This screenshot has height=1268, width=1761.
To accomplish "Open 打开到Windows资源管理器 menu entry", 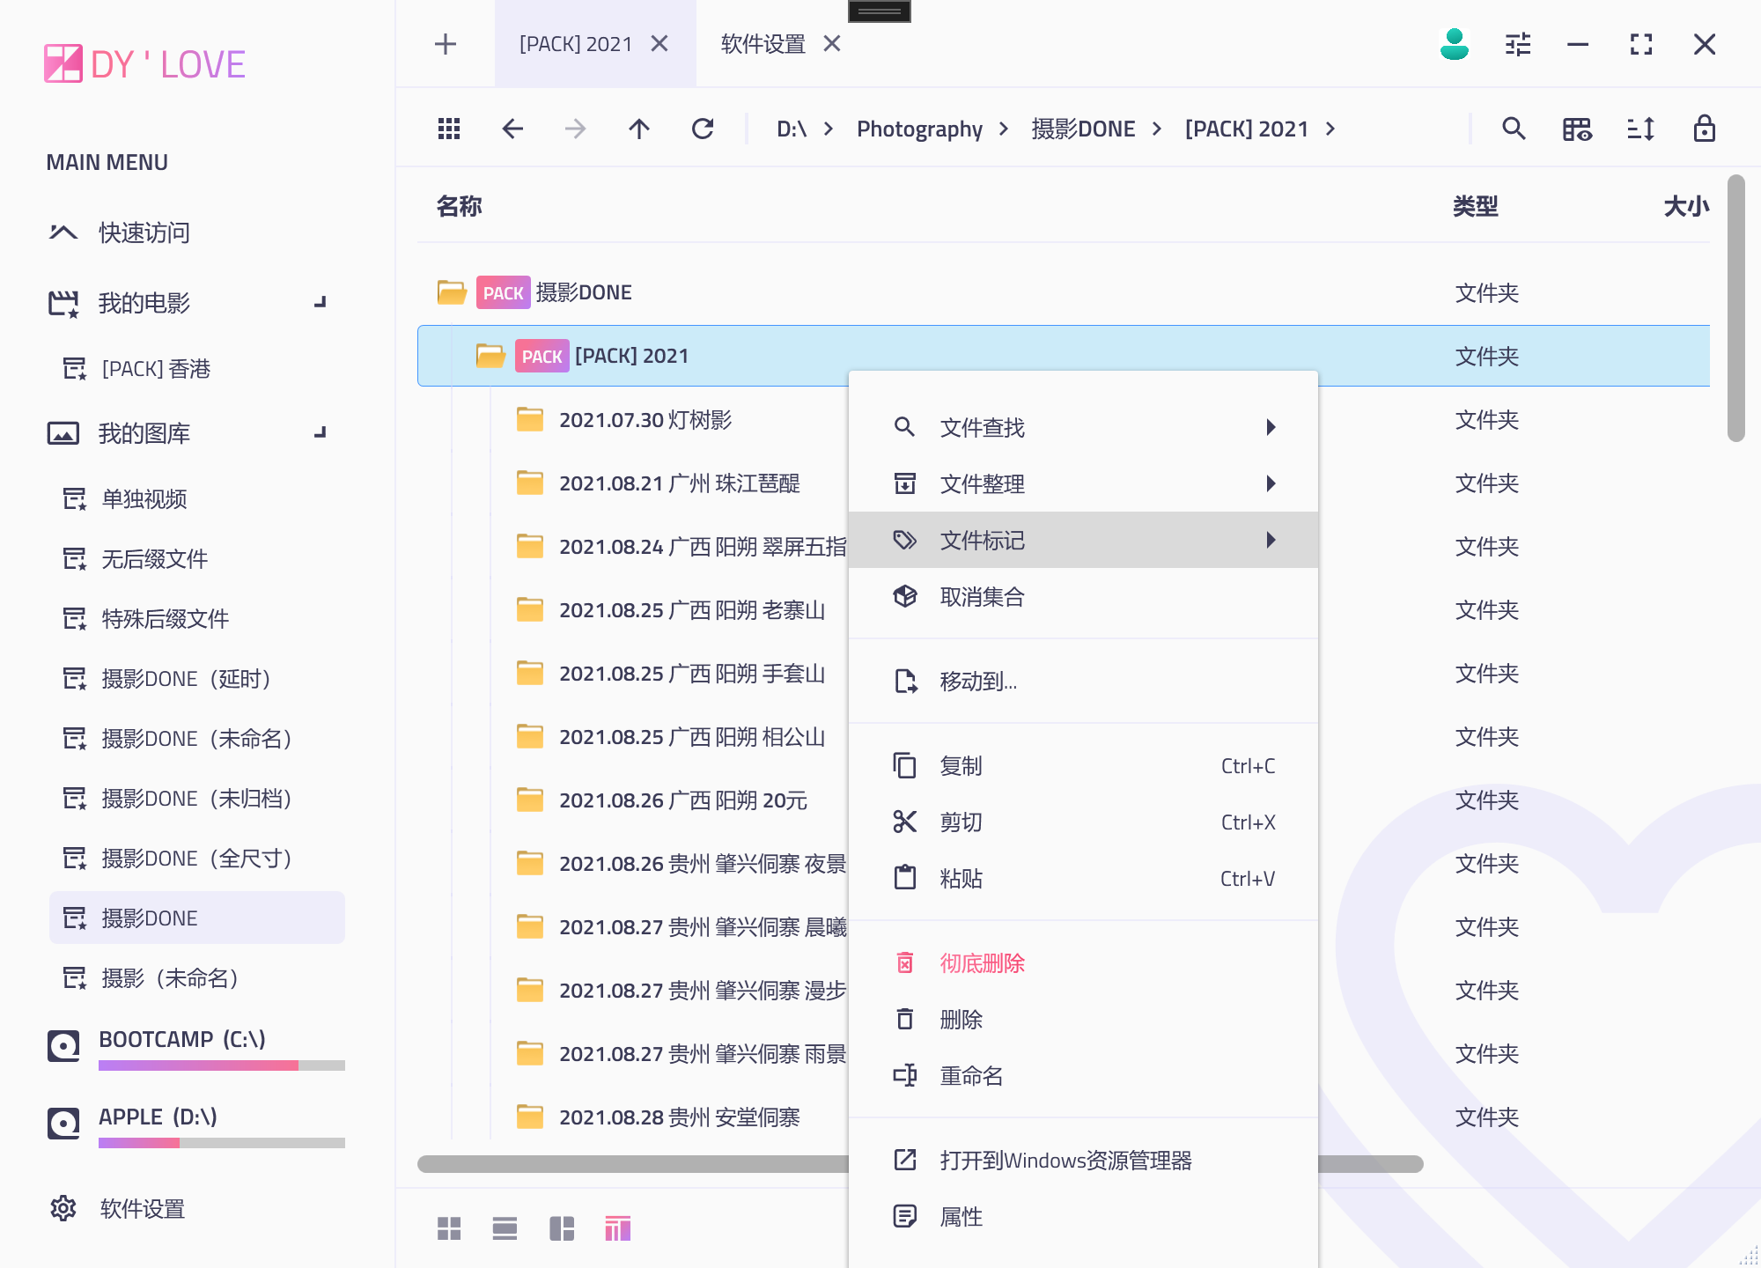I will (1083, 1160).
